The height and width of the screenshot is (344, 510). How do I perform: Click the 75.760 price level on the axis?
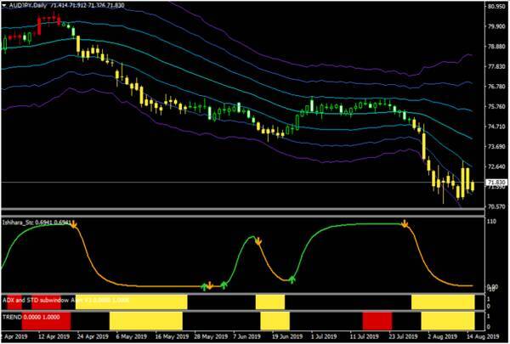coord(496,107)
